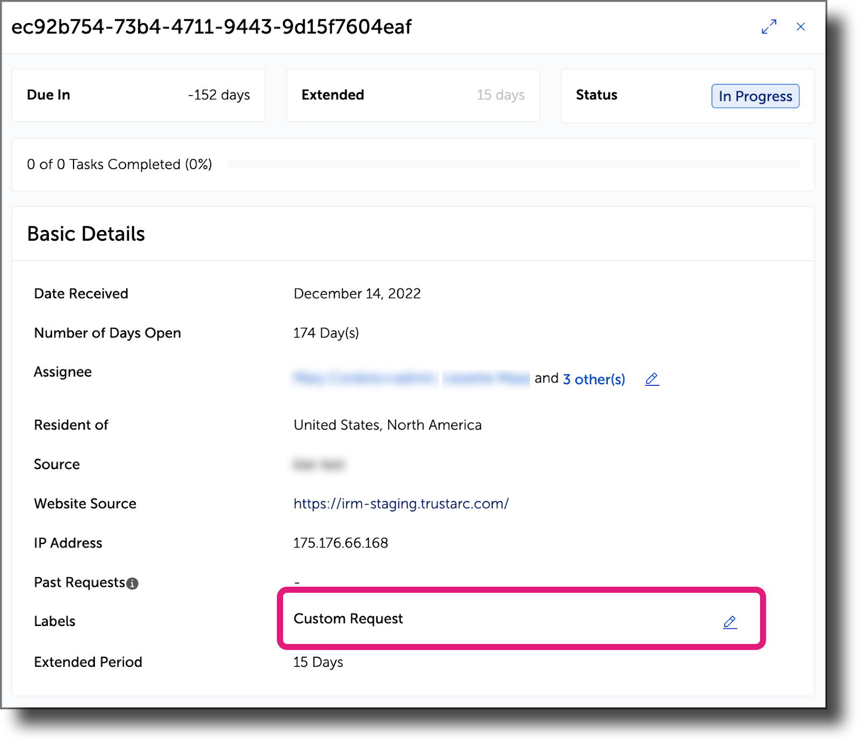
Task: Click the Custom Request label value
Action: pyautogui.click(x=348, y=618)
